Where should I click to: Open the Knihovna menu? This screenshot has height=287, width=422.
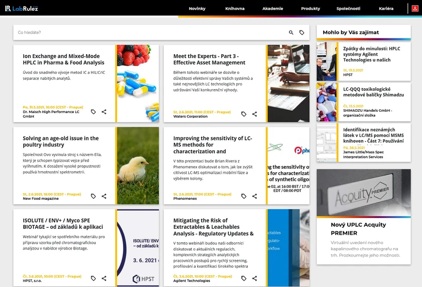(235, 9)
